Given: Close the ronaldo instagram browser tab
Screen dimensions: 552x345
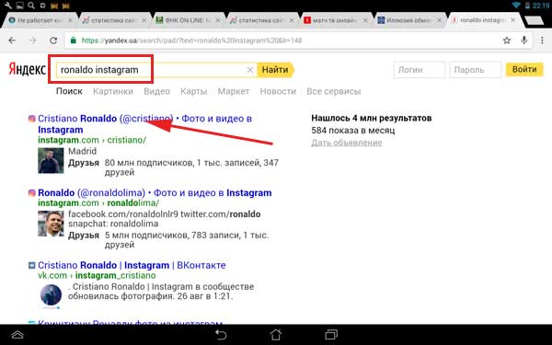Looking at the screenshot, I should (x=513, y=20).
